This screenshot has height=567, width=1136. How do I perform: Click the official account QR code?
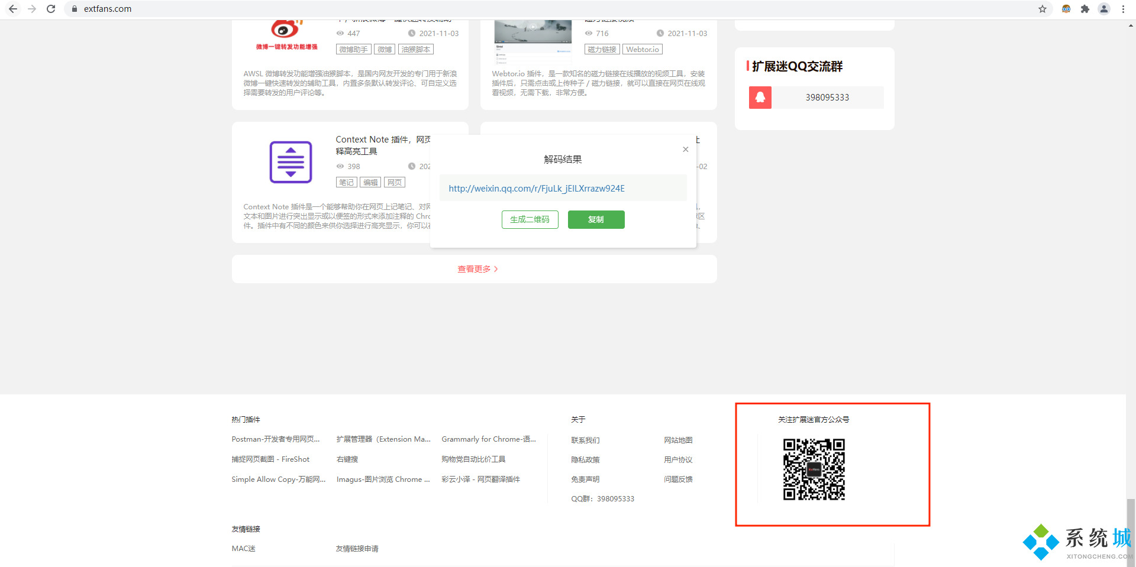point(814,469)
